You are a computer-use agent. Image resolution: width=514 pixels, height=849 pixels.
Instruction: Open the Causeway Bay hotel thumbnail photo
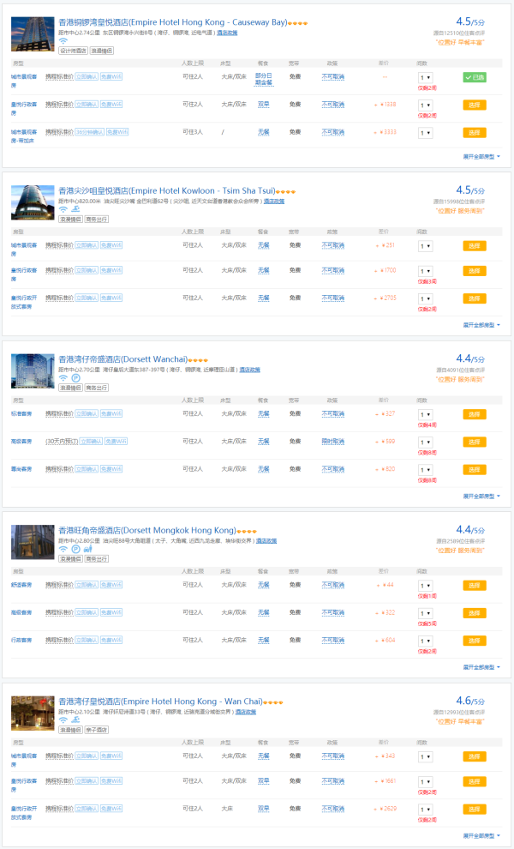tap(33, 33)
